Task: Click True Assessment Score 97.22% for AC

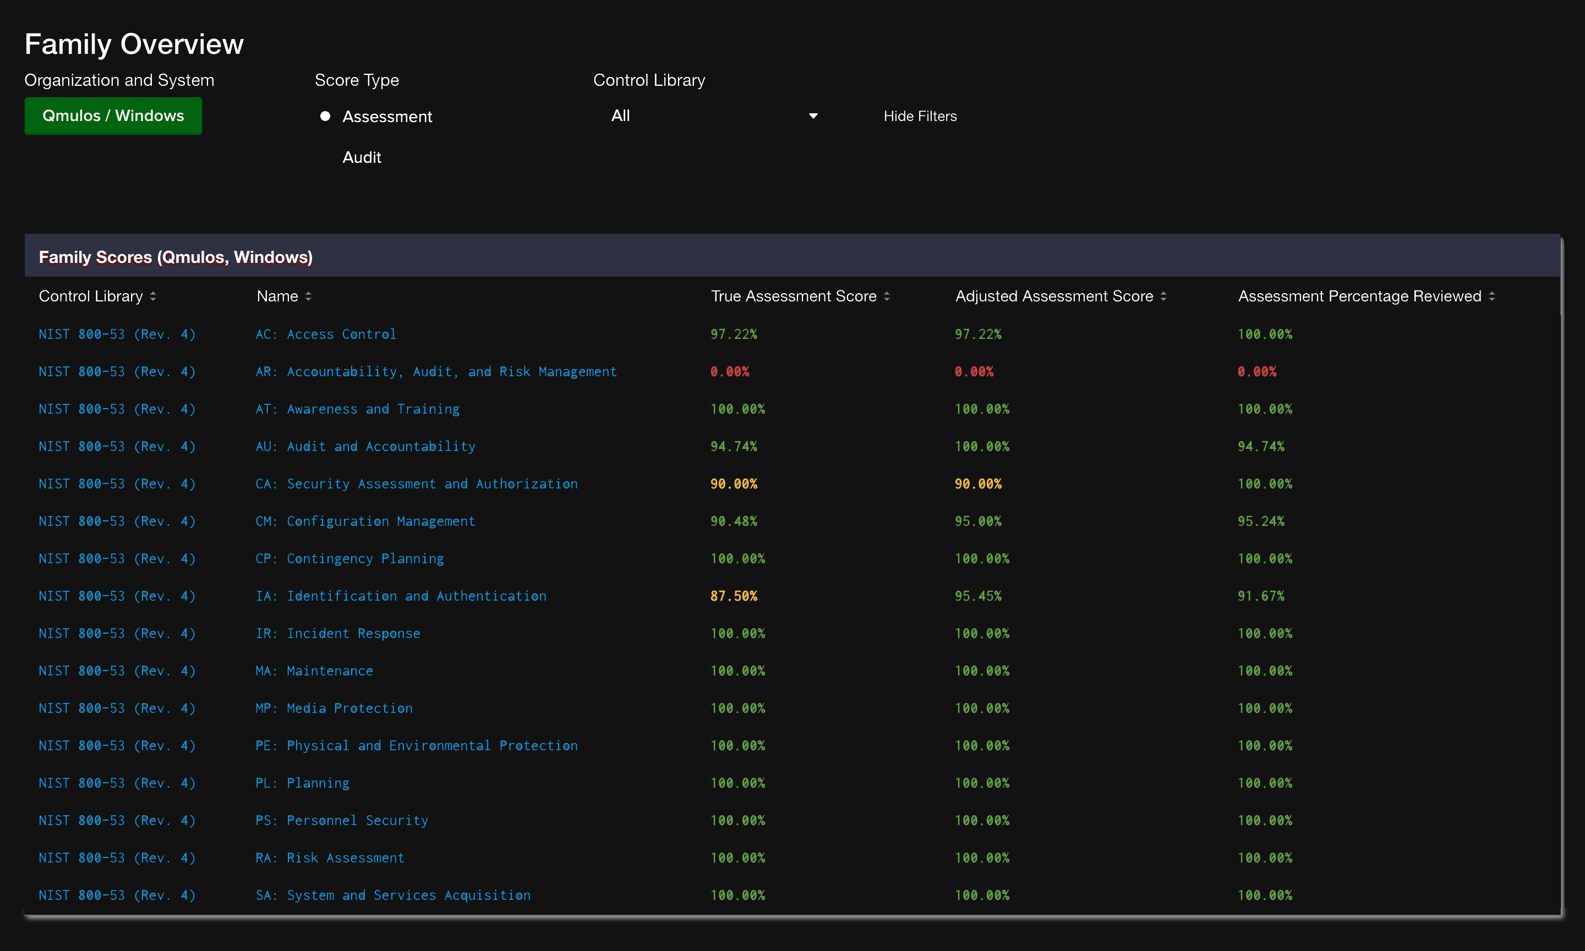Action: (734, 334)
